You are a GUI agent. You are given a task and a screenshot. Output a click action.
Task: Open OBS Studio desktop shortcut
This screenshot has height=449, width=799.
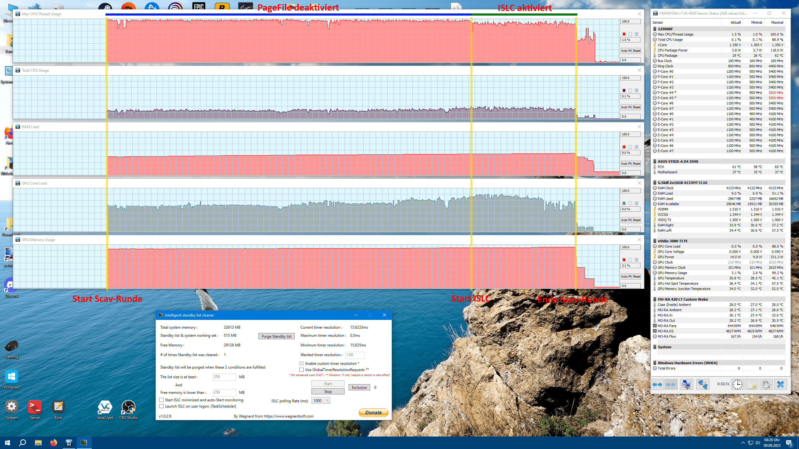tap(128, 410)
